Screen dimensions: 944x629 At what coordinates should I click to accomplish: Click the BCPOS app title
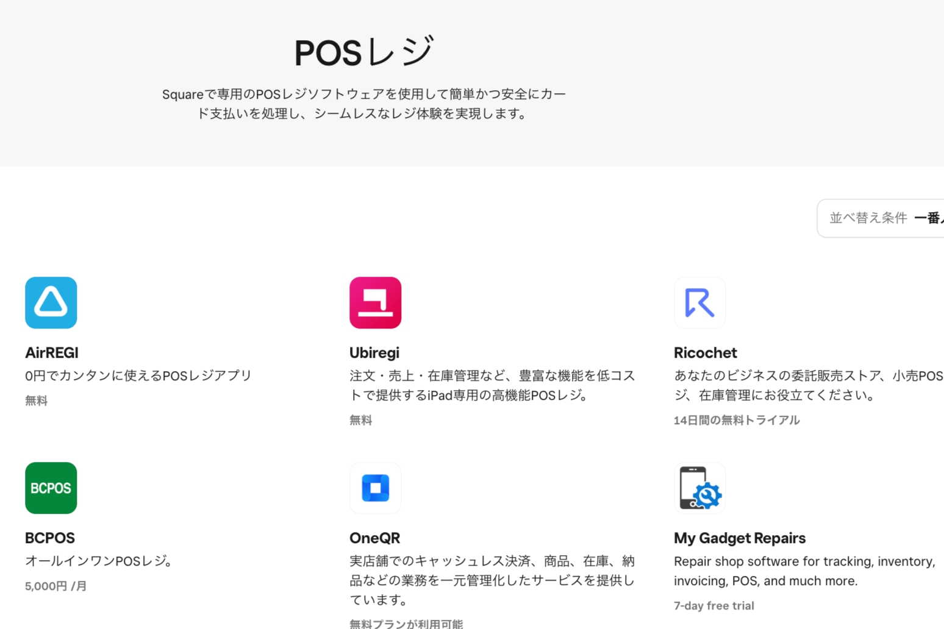click(x=50, y=538)
